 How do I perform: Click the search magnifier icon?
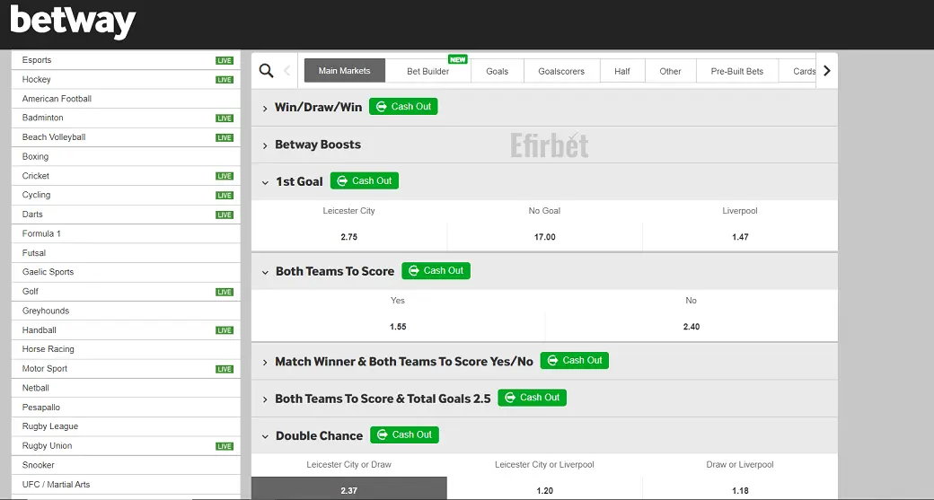pyautogui.click(x=266, y=71)
